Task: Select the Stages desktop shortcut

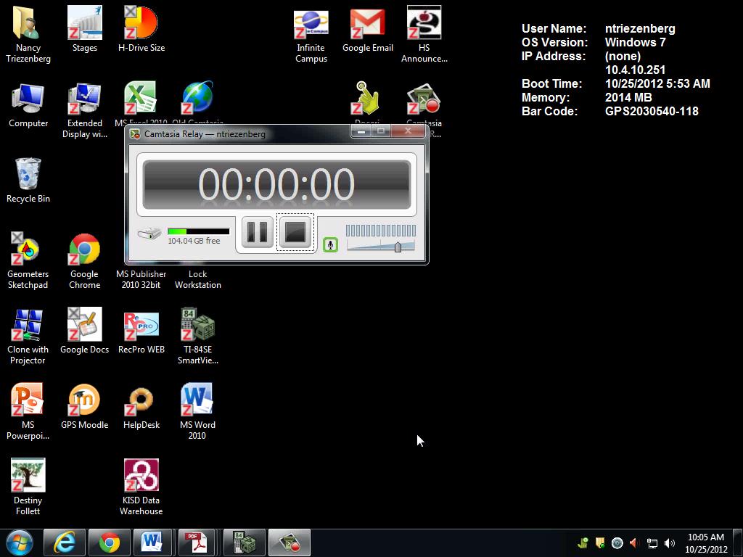Action: click(x=85, y=29)
